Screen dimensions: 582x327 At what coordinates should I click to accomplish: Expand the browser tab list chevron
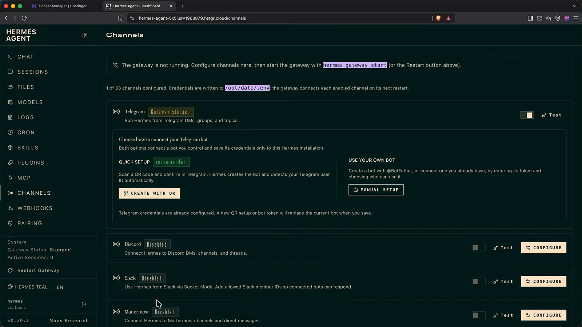click(x=575, y=6)
